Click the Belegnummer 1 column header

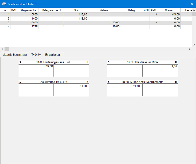point(52,10)
